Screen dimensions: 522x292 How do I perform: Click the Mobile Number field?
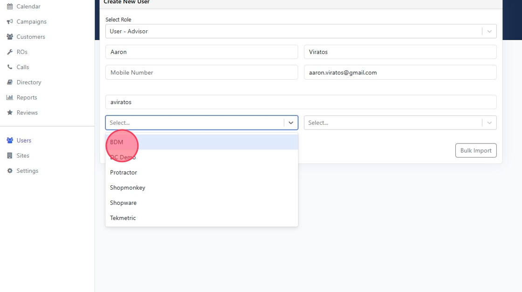click(x=201, y=73)
